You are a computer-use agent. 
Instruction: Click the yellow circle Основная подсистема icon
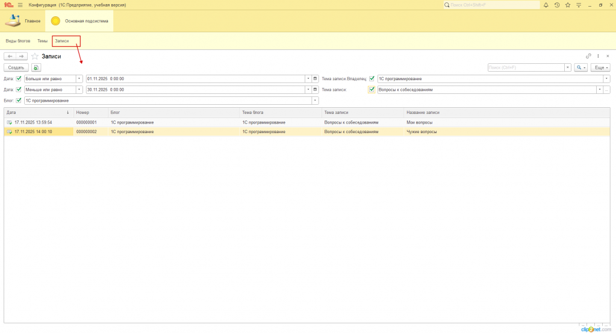(x=55, y=21)
